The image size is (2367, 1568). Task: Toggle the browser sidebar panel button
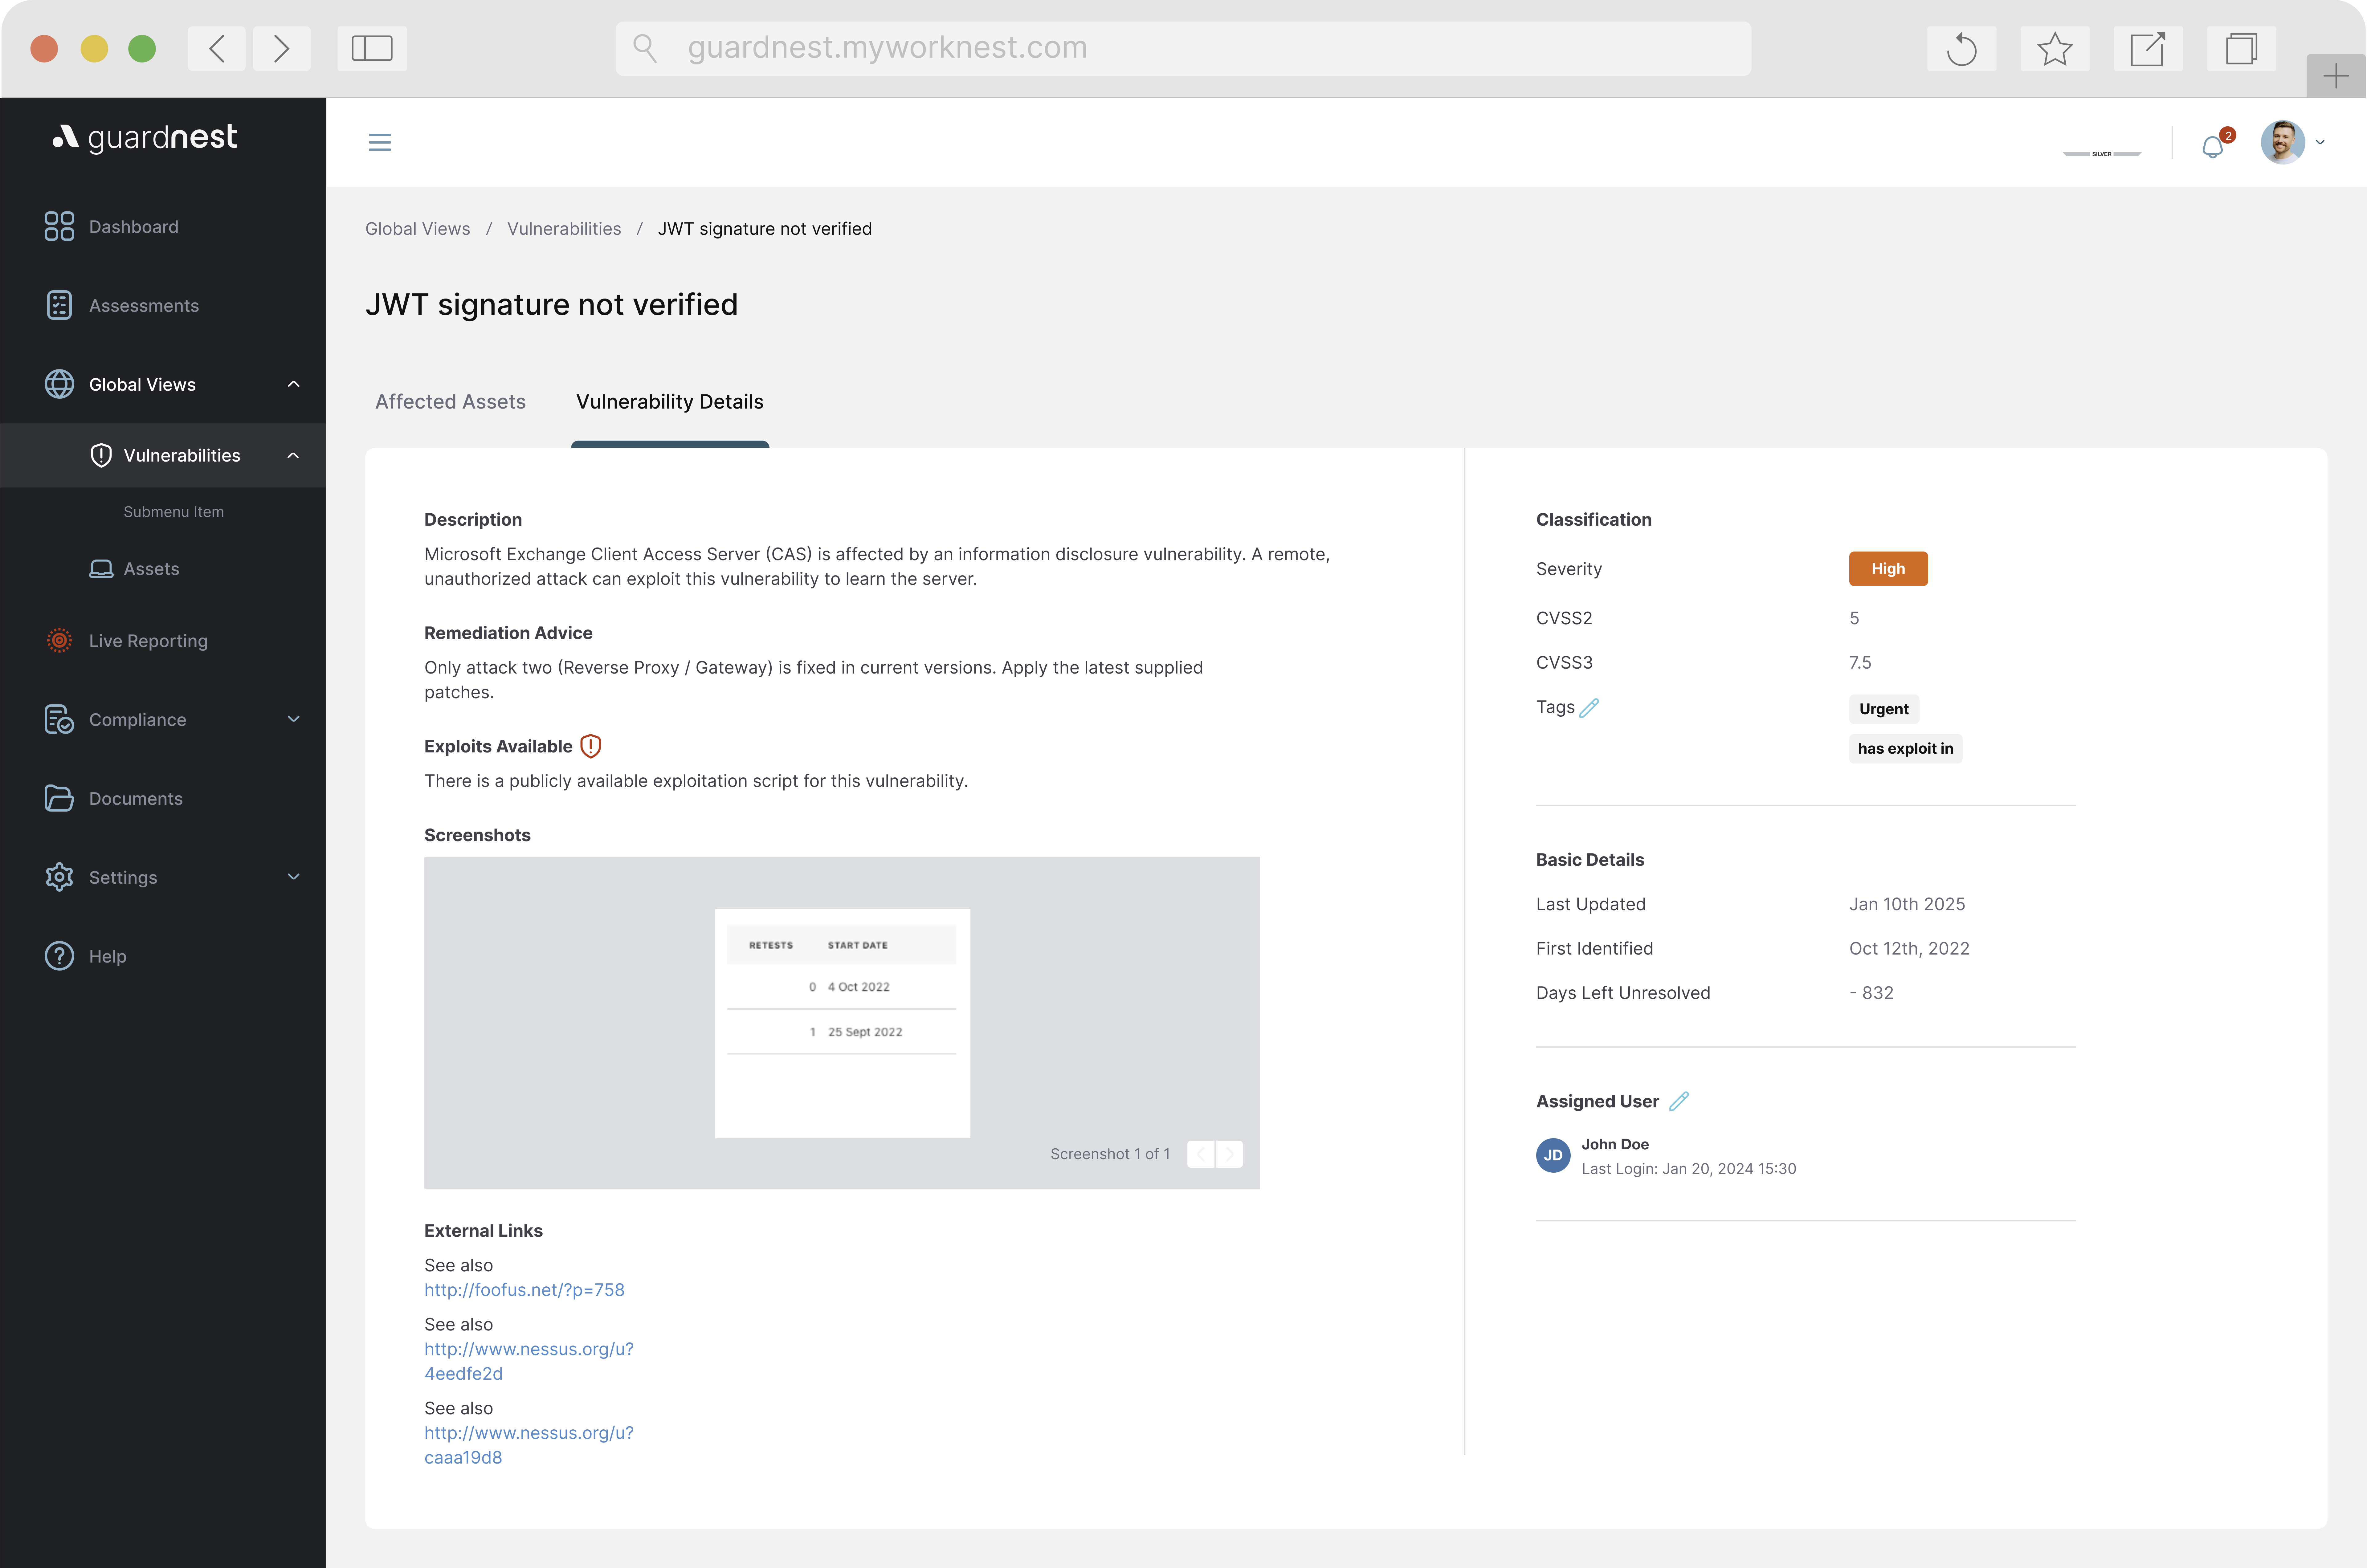point(372,49)
